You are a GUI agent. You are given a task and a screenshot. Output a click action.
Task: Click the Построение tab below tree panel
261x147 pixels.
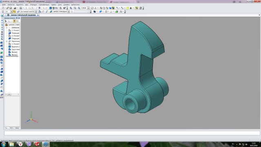click(x=7, y=128)
